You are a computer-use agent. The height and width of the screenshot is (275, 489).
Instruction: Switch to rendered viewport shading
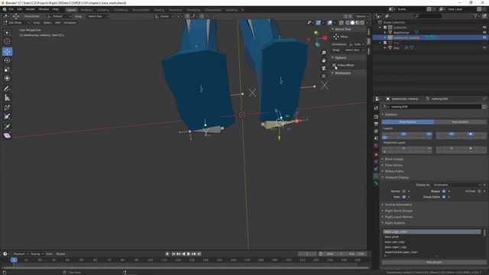[x=362, y=23]
